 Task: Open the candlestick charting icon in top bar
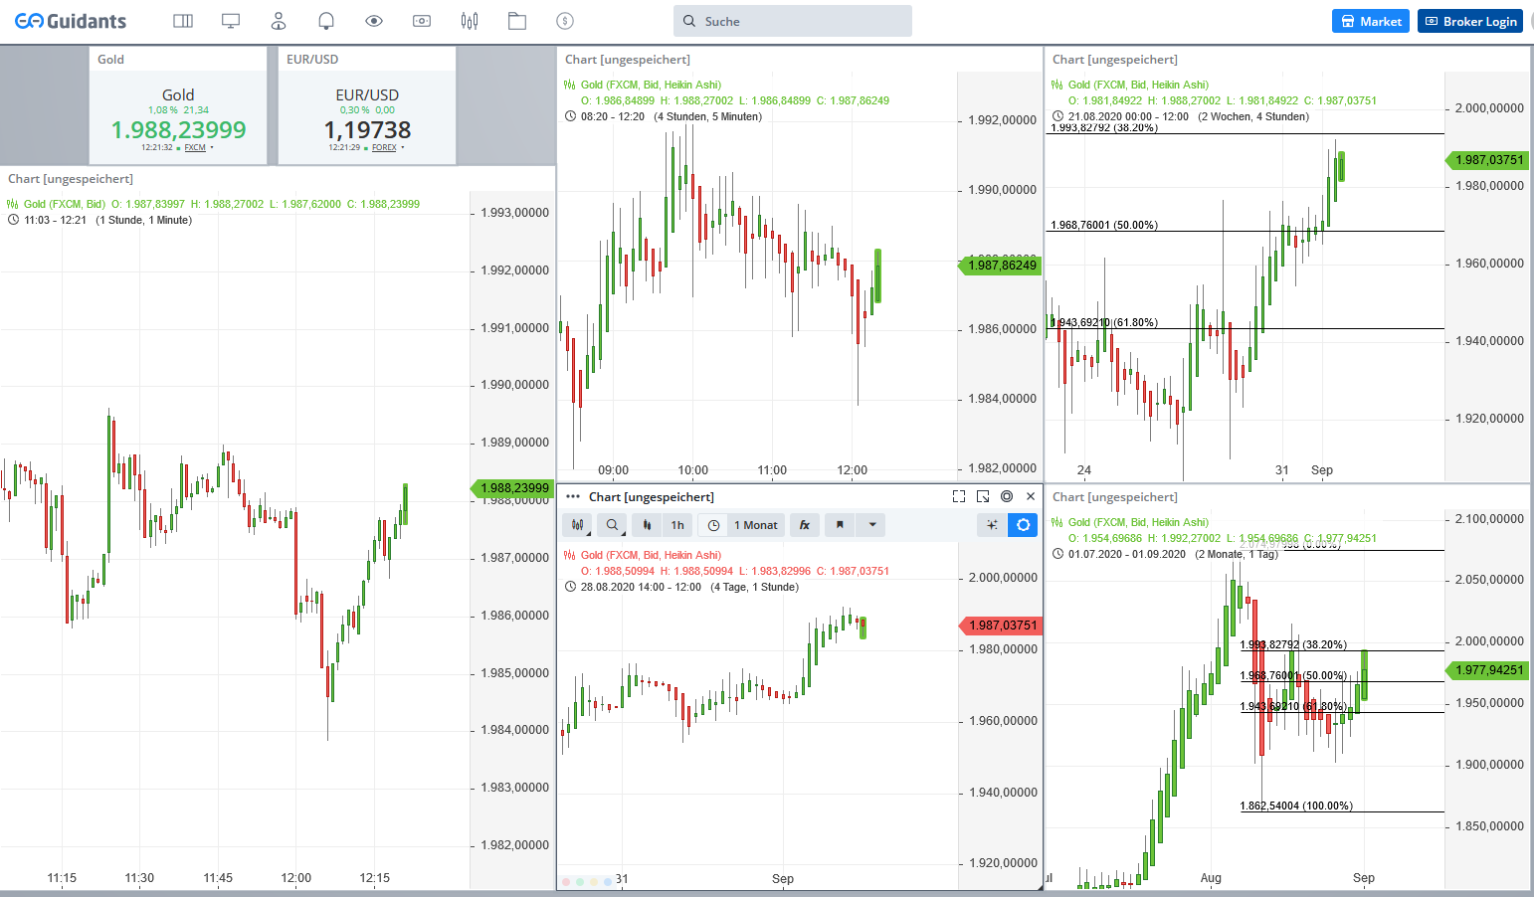(470, 21)
